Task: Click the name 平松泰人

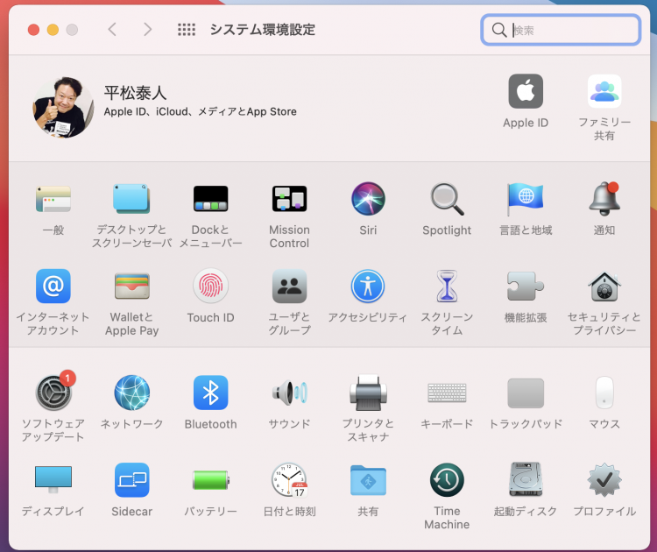Action: [x=135, y=93]
